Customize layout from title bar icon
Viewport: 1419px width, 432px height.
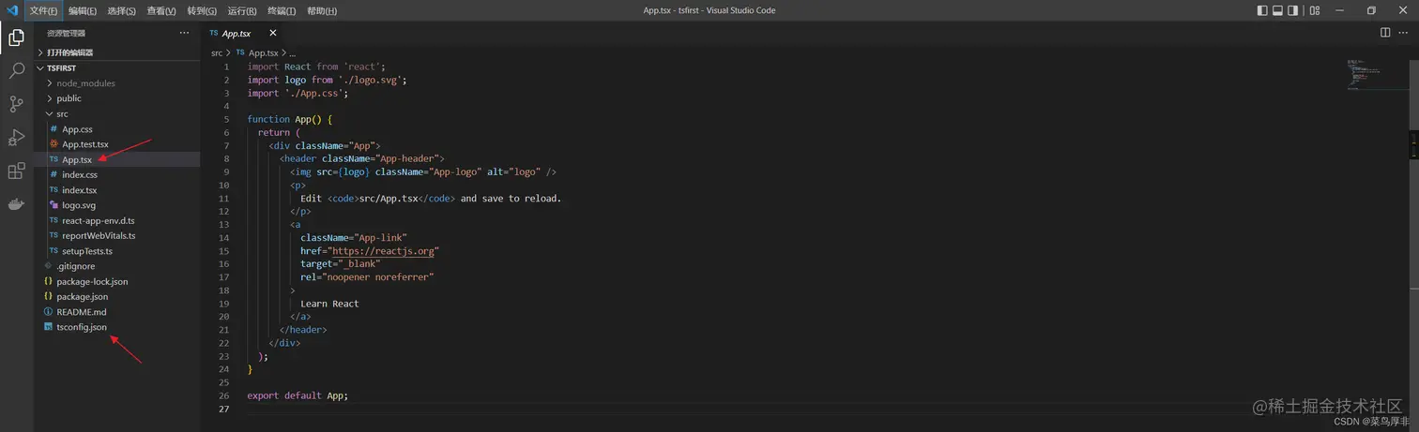1315,10
